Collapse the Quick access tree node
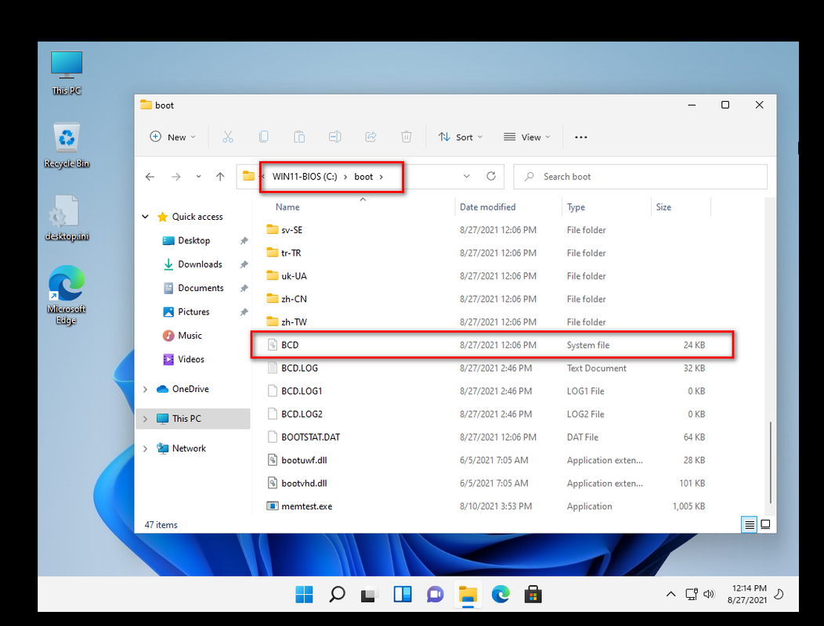This screenshot has width=824, height=626. click(146, 217)
